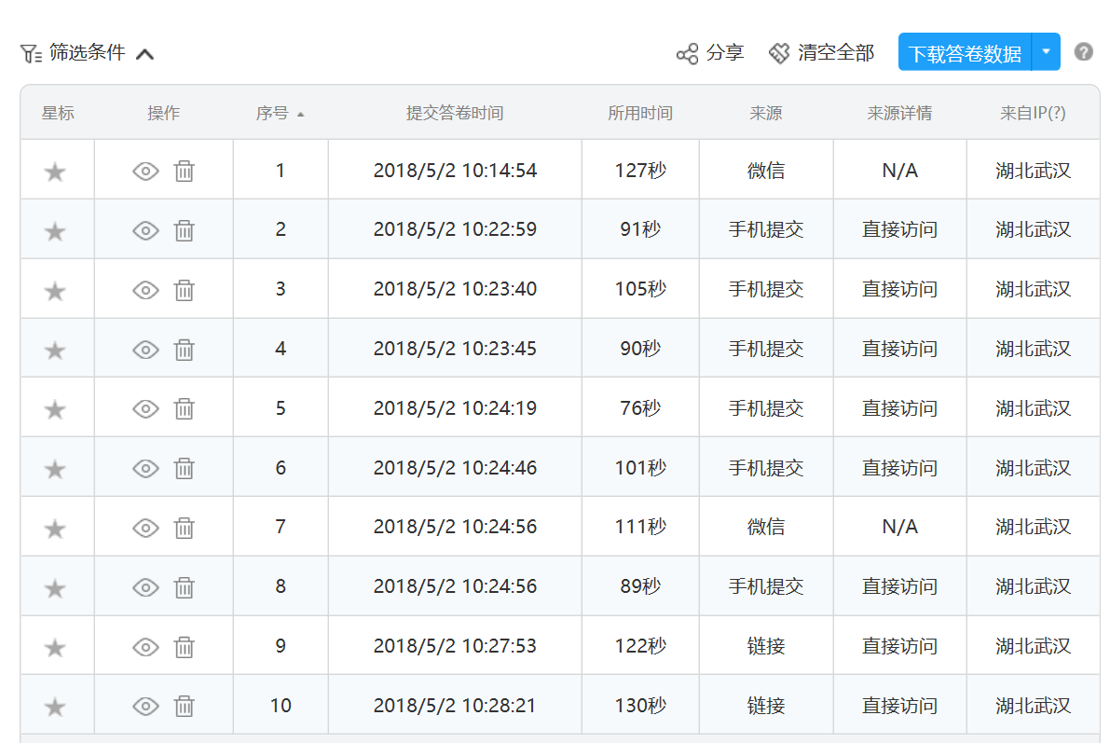Delete response number 3 using trash icon
Viewport: 1110px width, 743px height.
click(185, 290)
